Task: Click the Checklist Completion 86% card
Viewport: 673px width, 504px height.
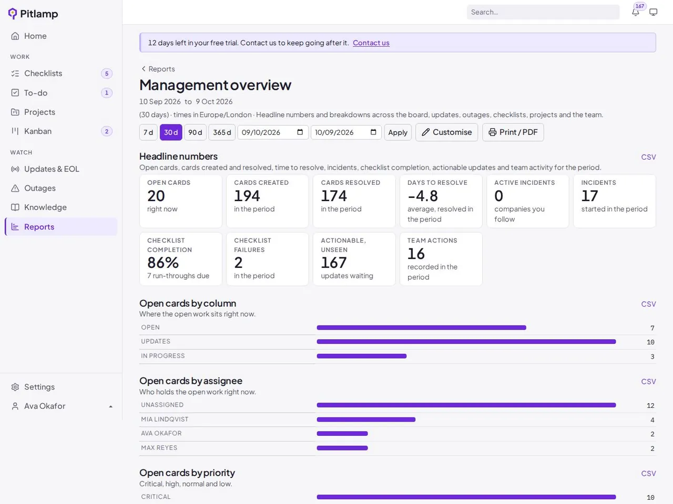Action: click(181, 259)
